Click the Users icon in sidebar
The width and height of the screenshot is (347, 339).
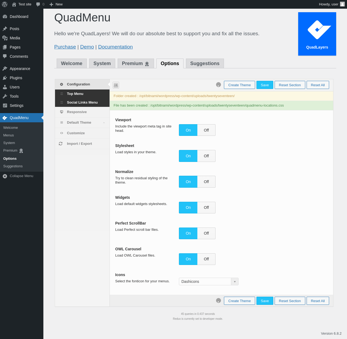(x=5, y=87)
